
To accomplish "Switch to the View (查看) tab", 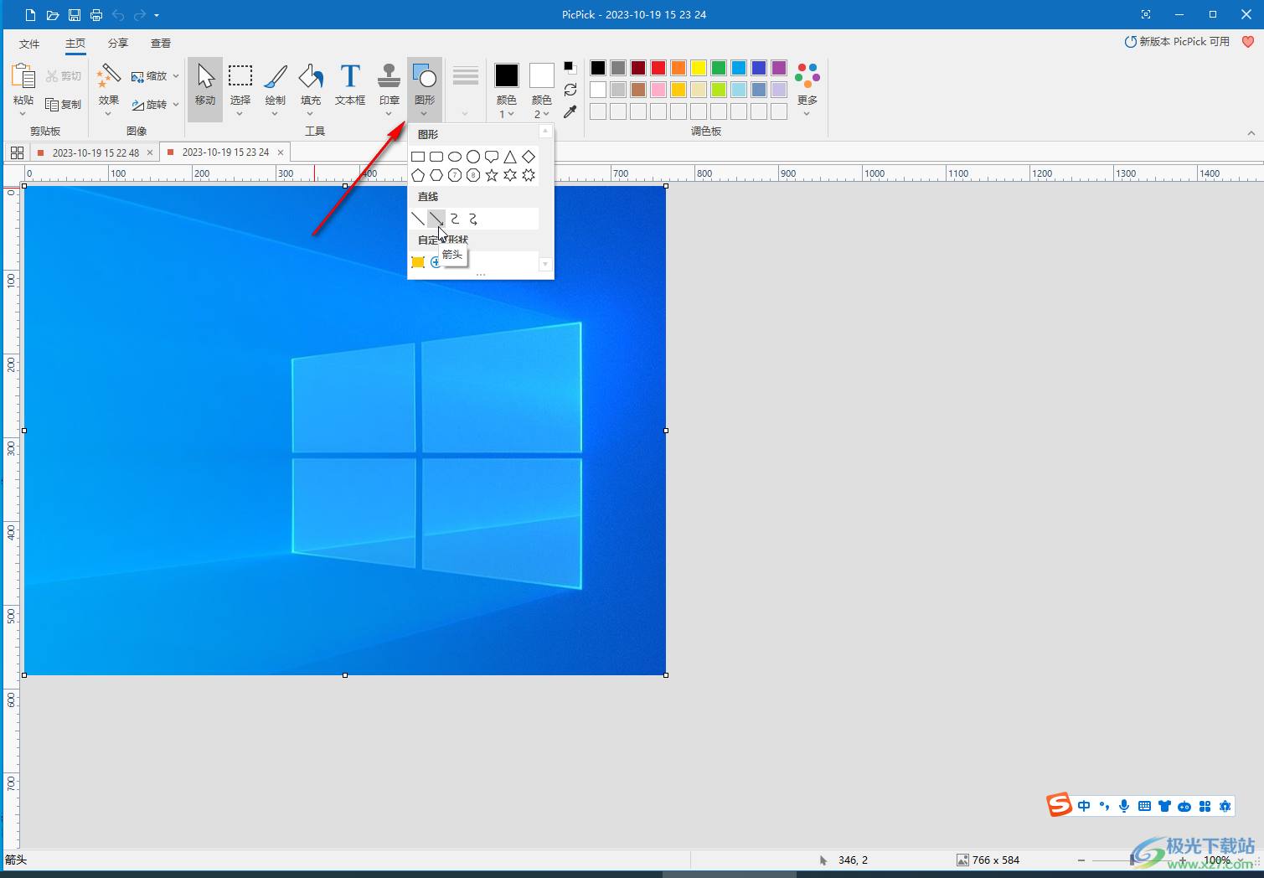I will (161, 44).
